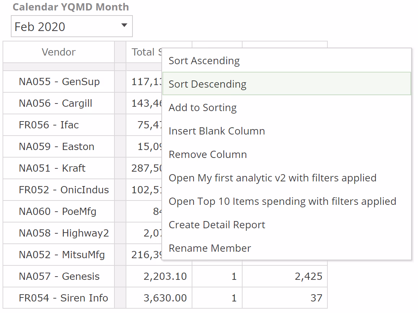Click Rename Member menu item

[210, 248]
